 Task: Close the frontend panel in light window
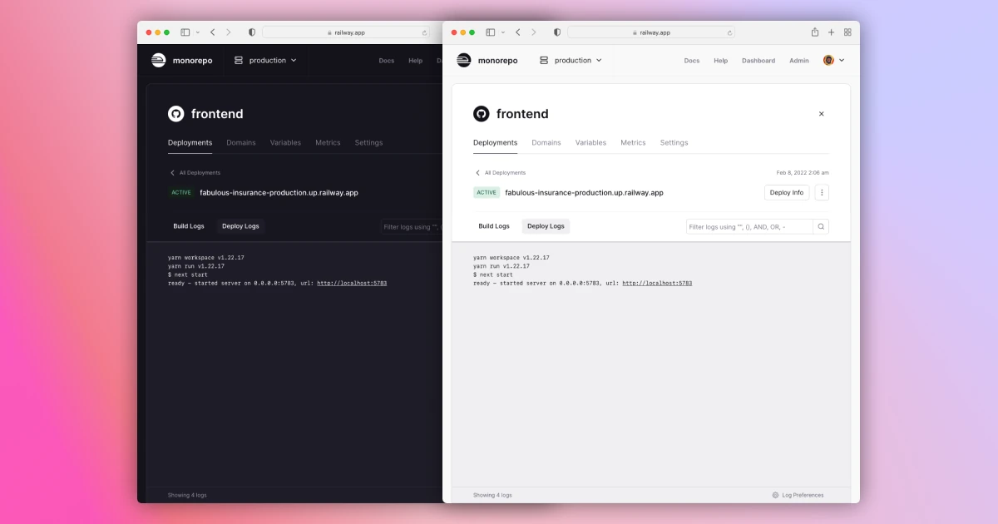click(822, 114)
